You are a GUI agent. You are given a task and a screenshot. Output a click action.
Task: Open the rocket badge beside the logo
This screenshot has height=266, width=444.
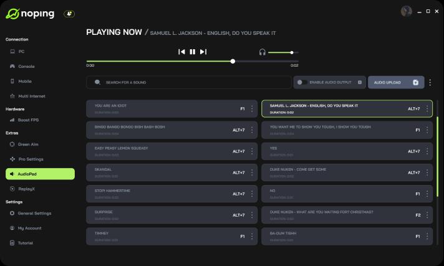[69, 14]
